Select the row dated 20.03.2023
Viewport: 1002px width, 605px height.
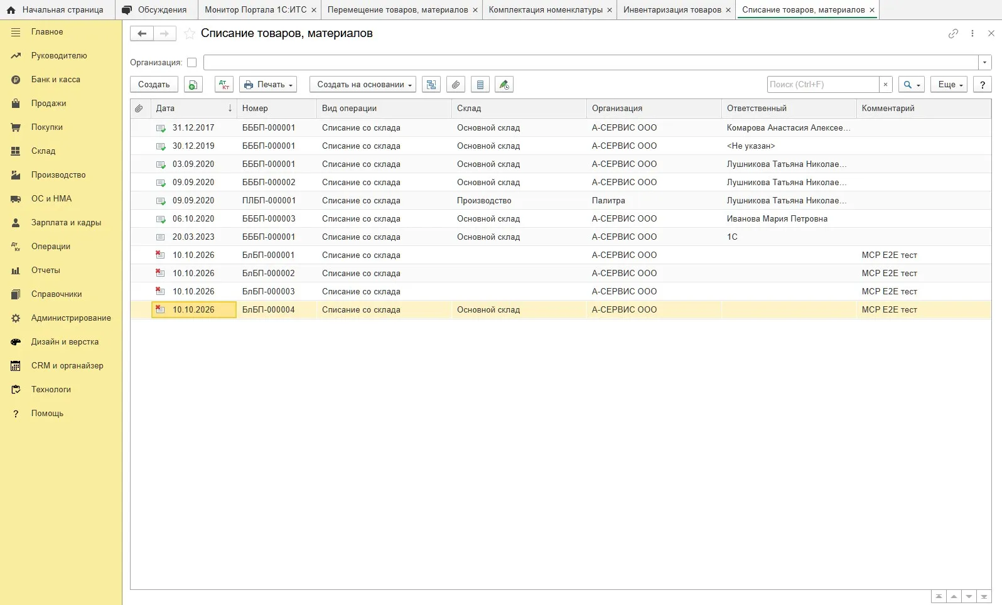[x=561, y=237]
